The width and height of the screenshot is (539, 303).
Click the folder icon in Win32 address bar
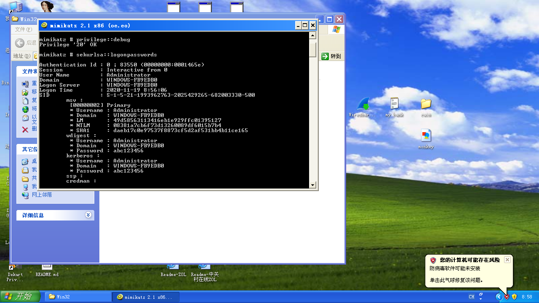click(x=36, y=56)
